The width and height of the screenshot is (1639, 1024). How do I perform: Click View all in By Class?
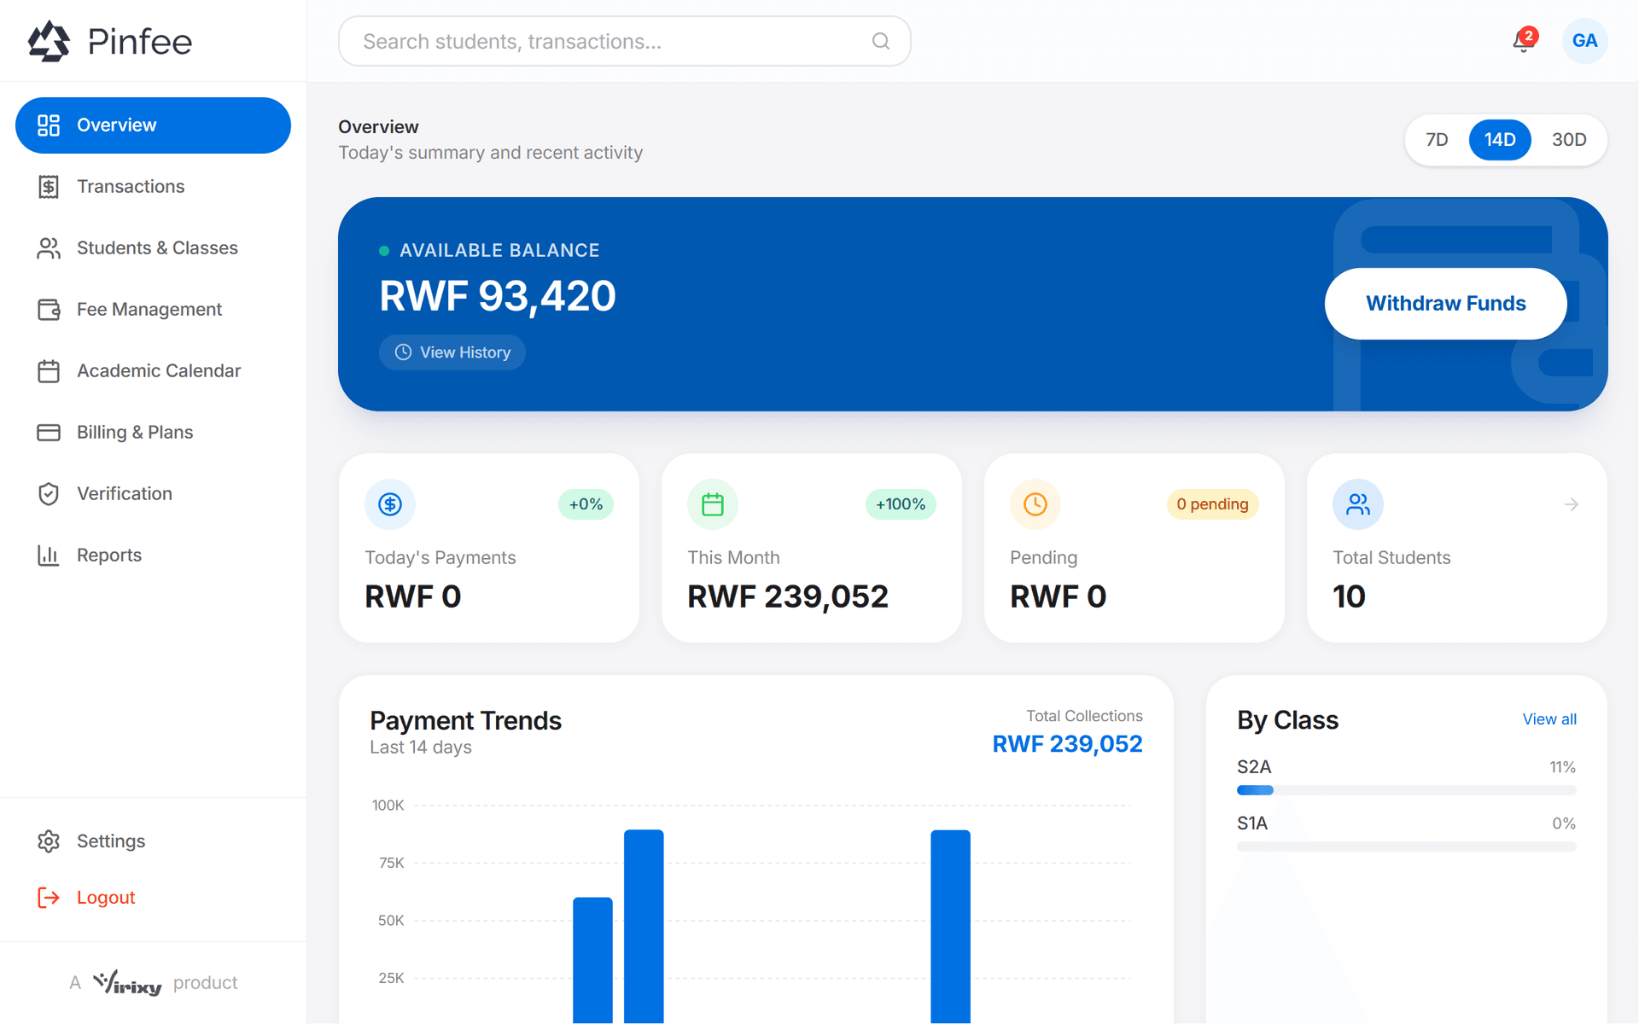coord(1549,719)
